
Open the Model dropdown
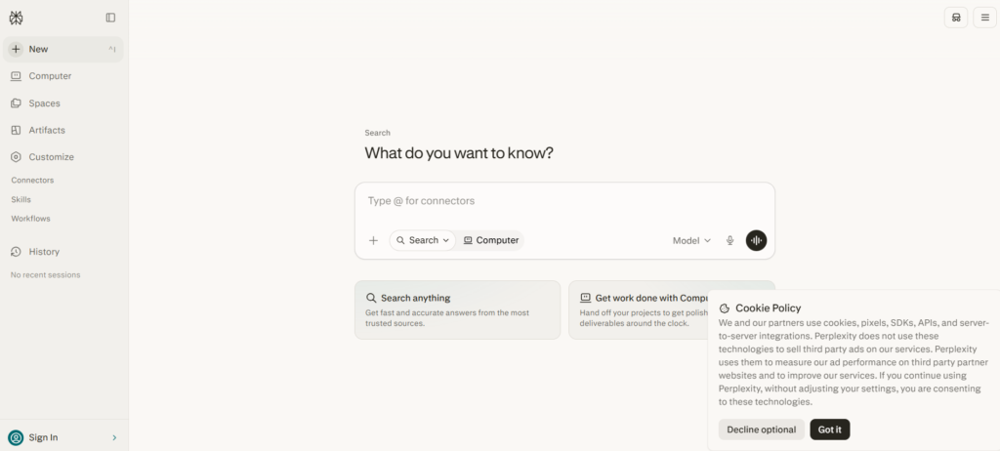tap(691, 240)
